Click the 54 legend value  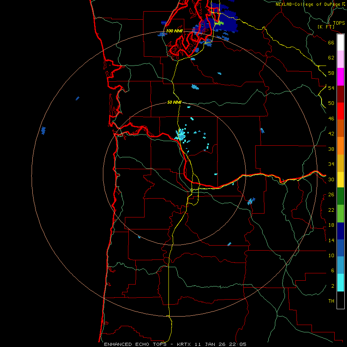tap(331, 88)
